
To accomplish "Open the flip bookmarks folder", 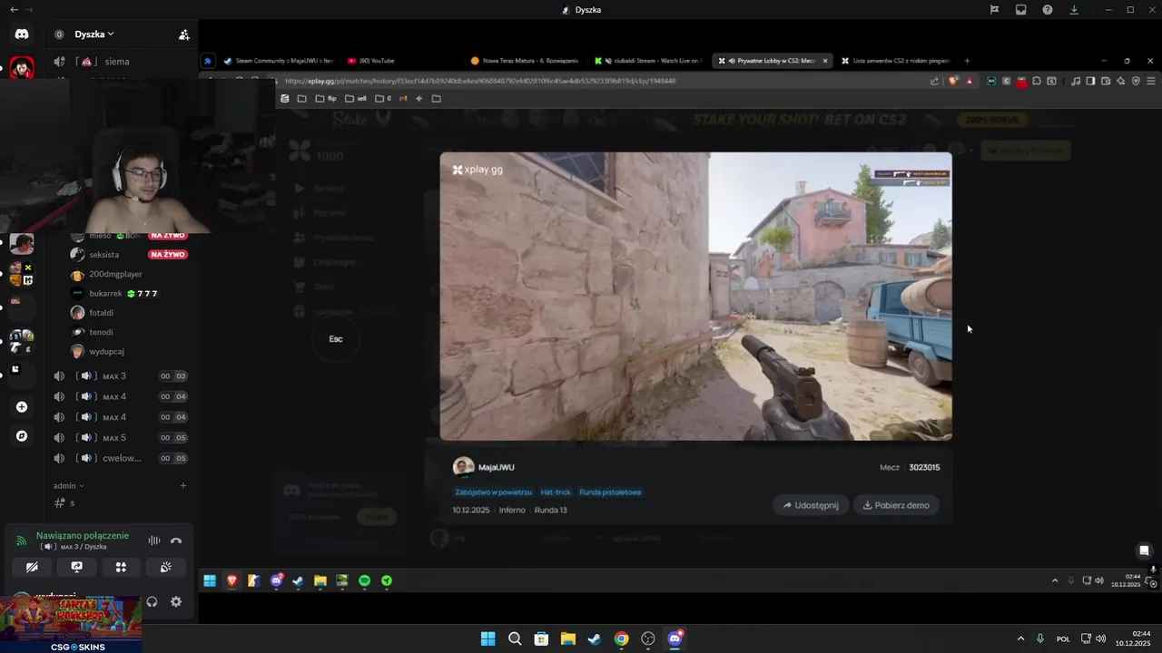I will pos(327,98).
